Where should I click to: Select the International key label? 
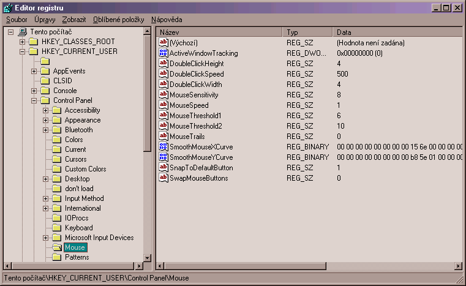point(83,208)
